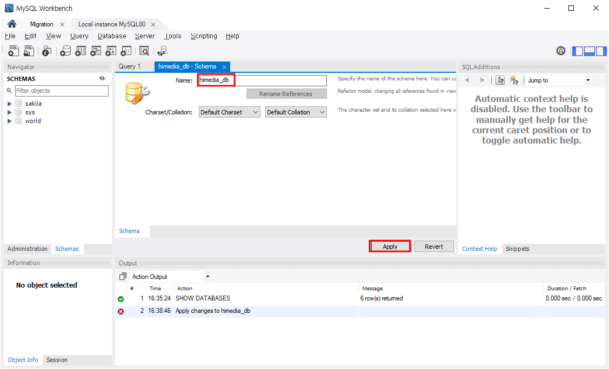The height and width of the screenshot is (369, 609).
Task: Click the schema Name input field
Action: (263, 80)
